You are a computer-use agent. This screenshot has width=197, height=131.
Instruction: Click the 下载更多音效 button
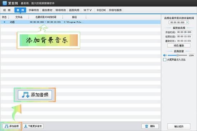(33, 126)
